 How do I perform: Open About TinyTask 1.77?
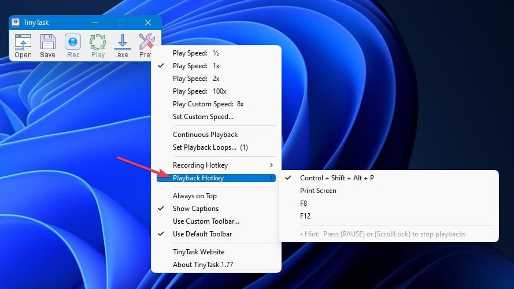click(x=216, y=265)
